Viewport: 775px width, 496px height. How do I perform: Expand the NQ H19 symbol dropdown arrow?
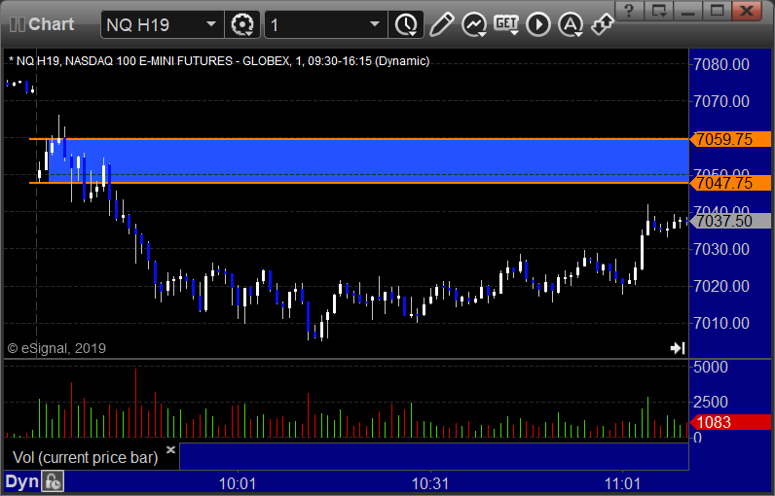[x=211, y=24]
